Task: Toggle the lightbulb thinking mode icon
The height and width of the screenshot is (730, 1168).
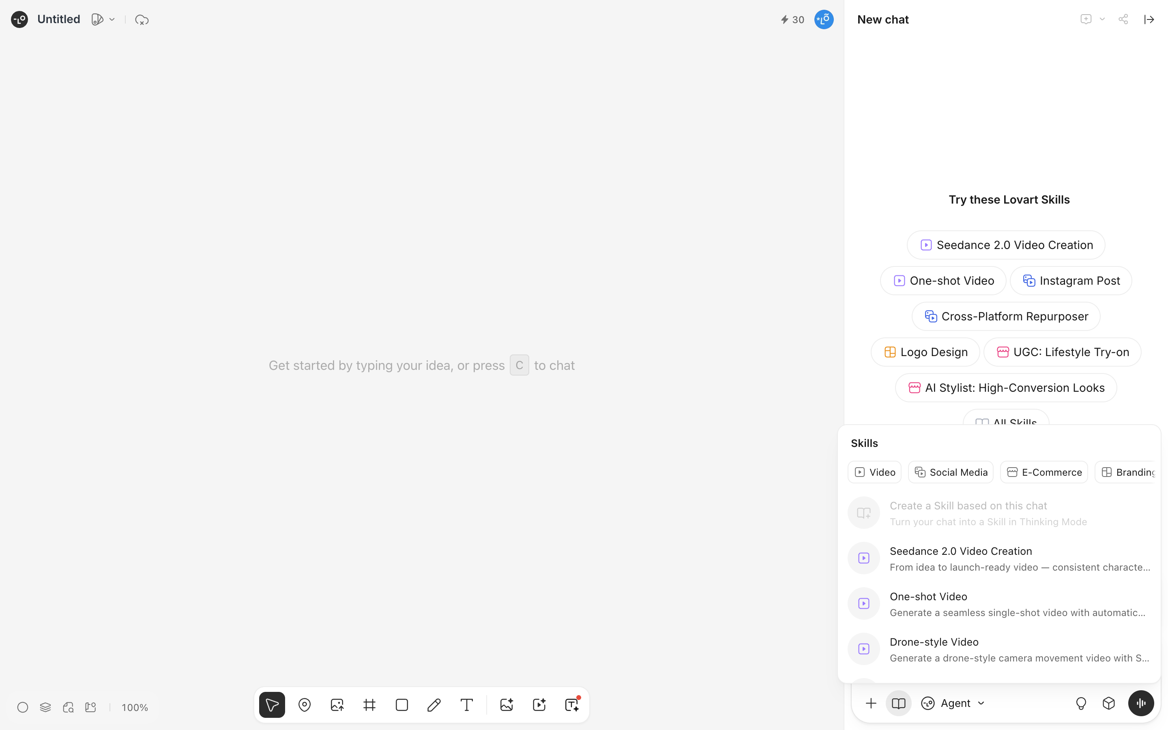Action: point(1081,703)
